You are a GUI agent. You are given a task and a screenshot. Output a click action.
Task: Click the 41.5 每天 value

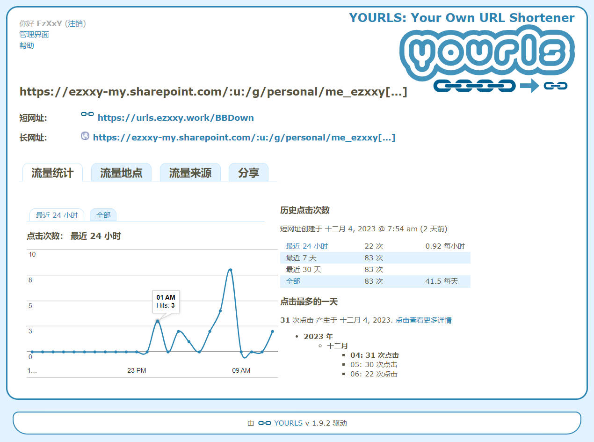tap(442, 281)
